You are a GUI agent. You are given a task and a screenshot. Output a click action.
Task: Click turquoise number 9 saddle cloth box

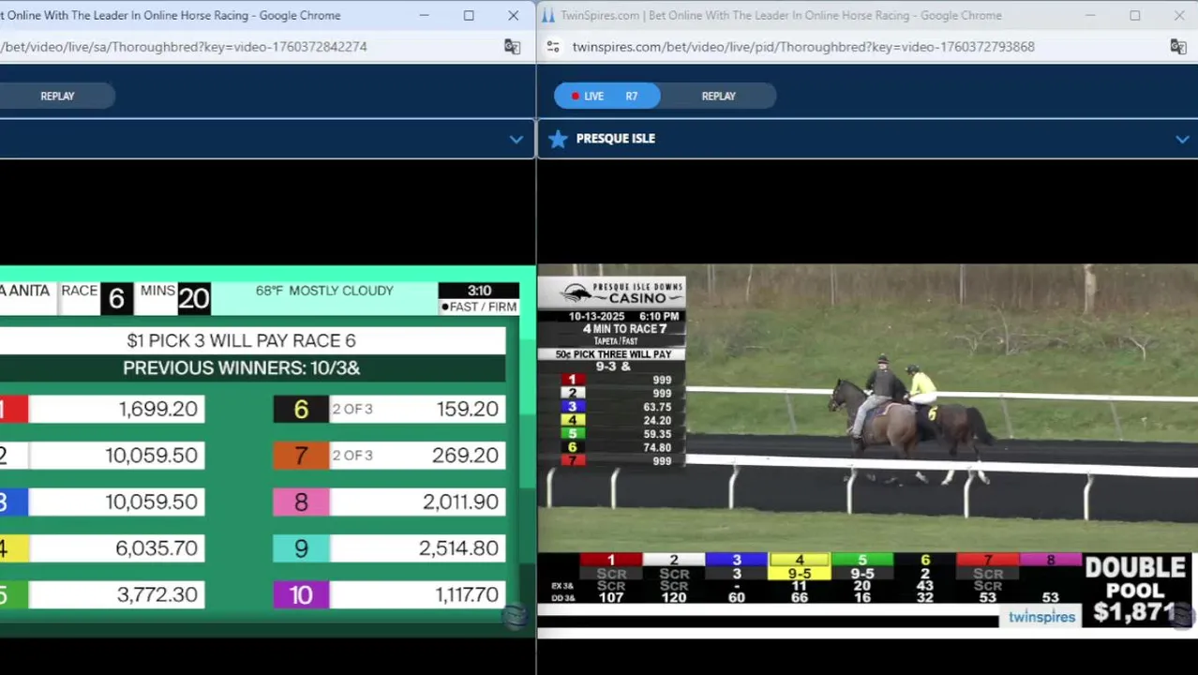[301, 548]
